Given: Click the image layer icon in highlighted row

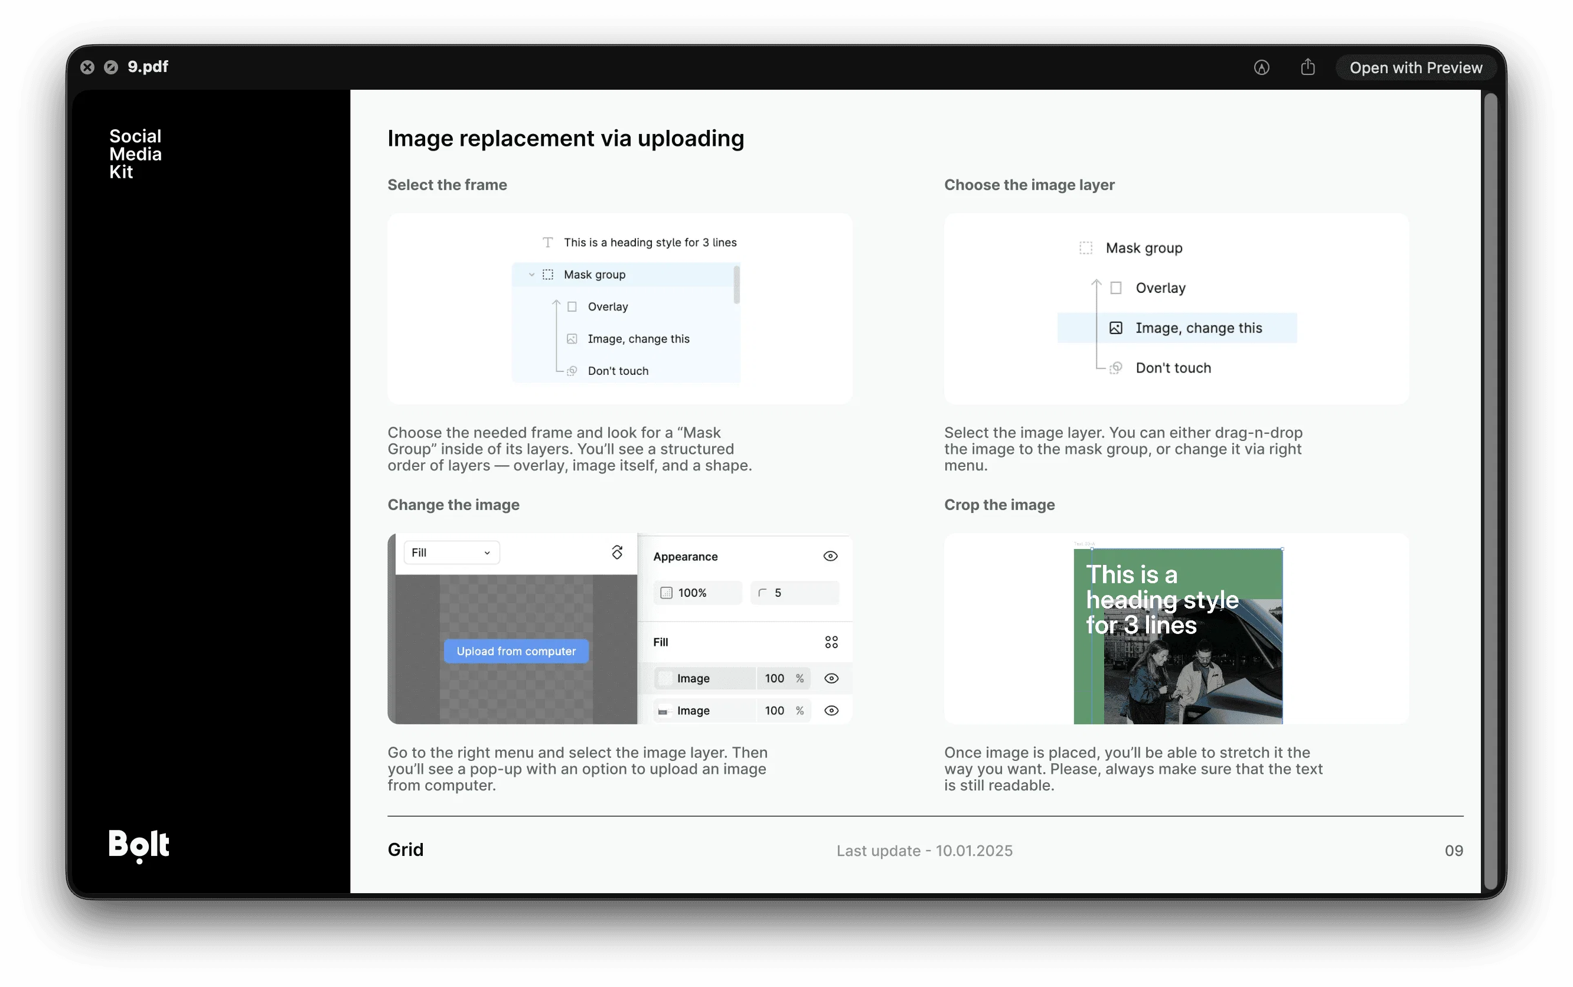Looking at the screenshot, I should pos(1115,328).
